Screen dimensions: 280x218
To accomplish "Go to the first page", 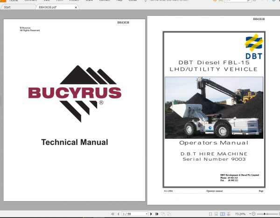I will 112,214.
